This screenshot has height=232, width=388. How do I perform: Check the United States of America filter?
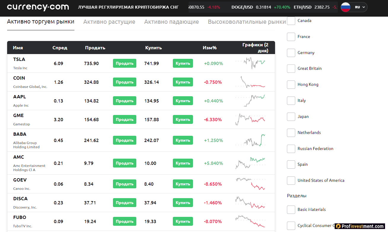(291, 181)
